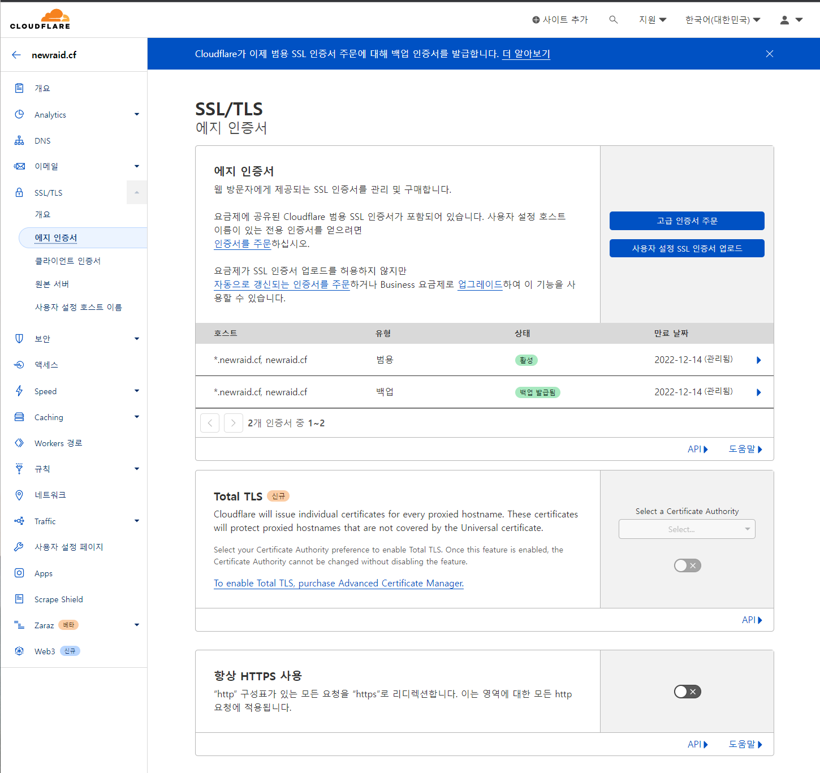Expand the Caching sidebar section
The image size is (820, 773).
137,417
